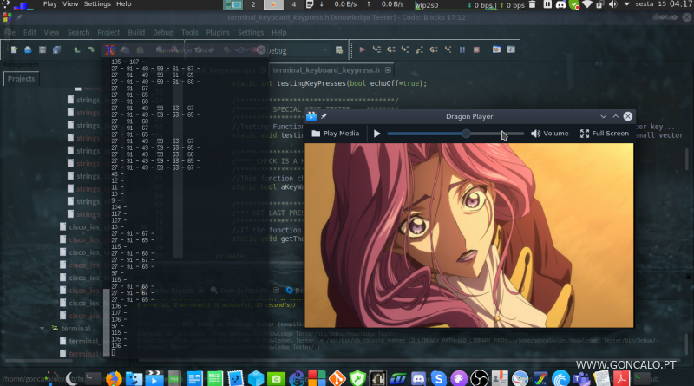The image size is (694, 386).
Task: Click the Dragon Player video frame
Action: tap(469, 235)
